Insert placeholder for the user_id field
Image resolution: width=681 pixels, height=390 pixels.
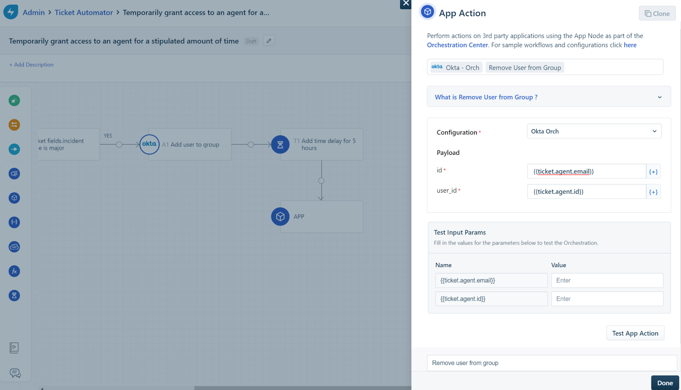653,192
